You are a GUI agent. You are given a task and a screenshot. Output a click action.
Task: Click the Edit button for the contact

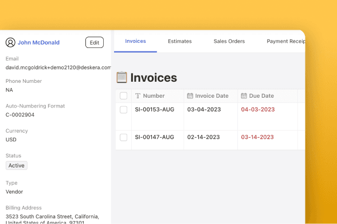95,42
